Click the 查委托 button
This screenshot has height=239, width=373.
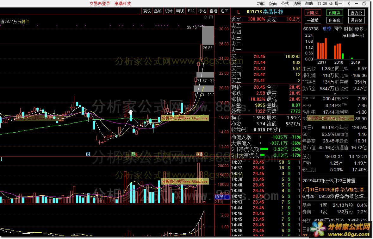tap(356, 13)
